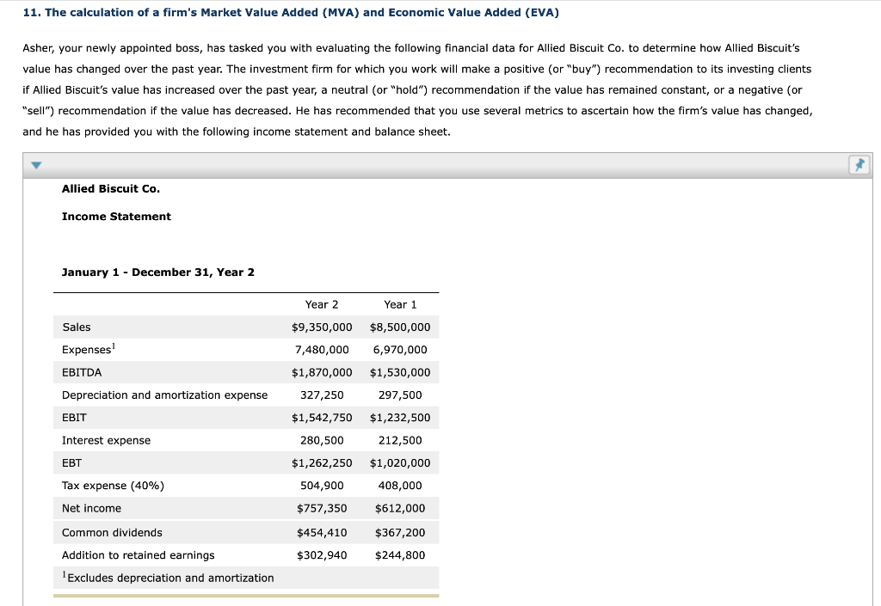This screenshot has height=606, width=881.
Task: Select the EBITDA row
Action: [82, 372]
